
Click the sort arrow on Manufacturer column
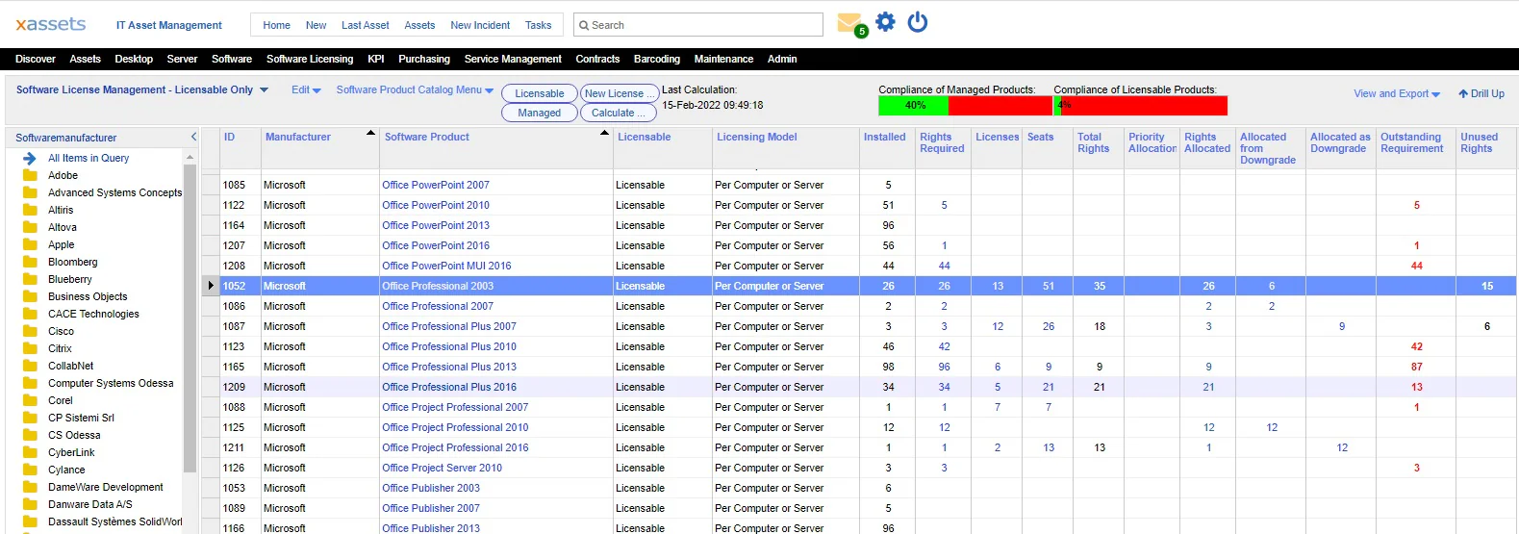[370, 133]
